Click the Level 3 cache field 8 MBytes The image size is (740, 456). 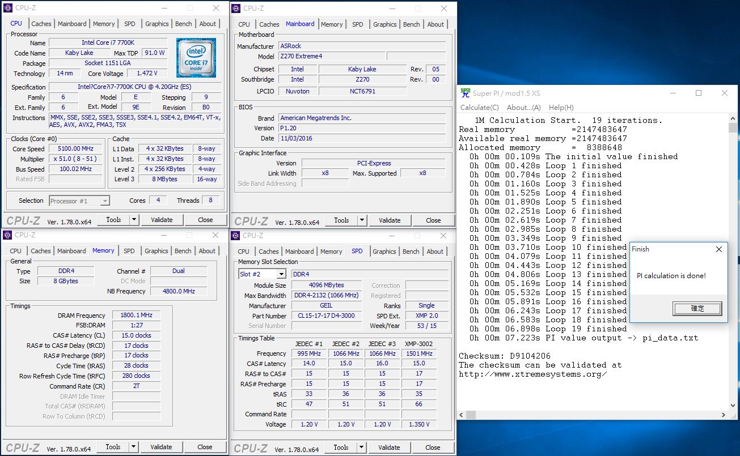click(165, 180)
